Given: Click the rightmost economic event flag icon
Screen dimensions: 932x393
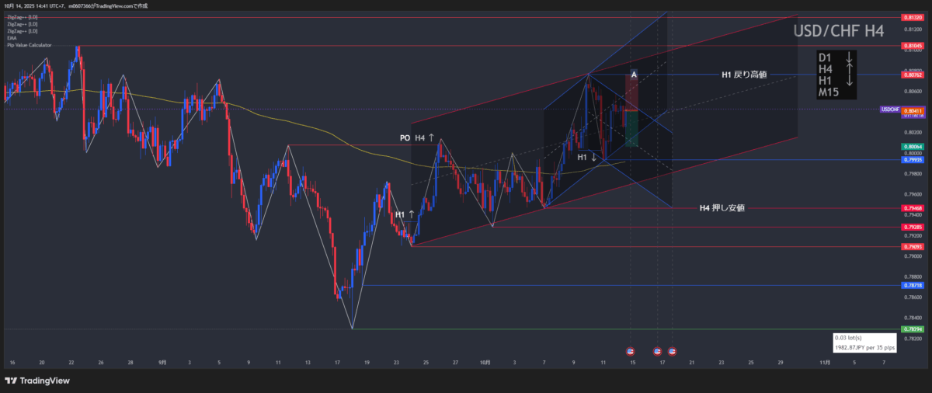Looking at the screenshot, I should tap(672, 351).
